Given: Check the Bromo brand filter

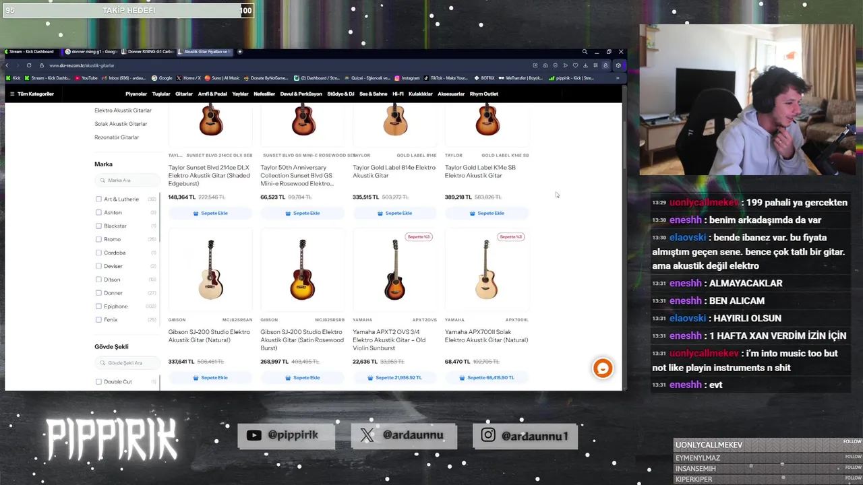Looking at the screenshot, I should (x=98, y=239).
